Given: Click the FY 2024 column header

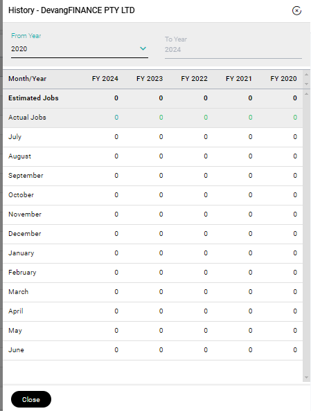Looking at the screenshot, I should coord(105,79).
